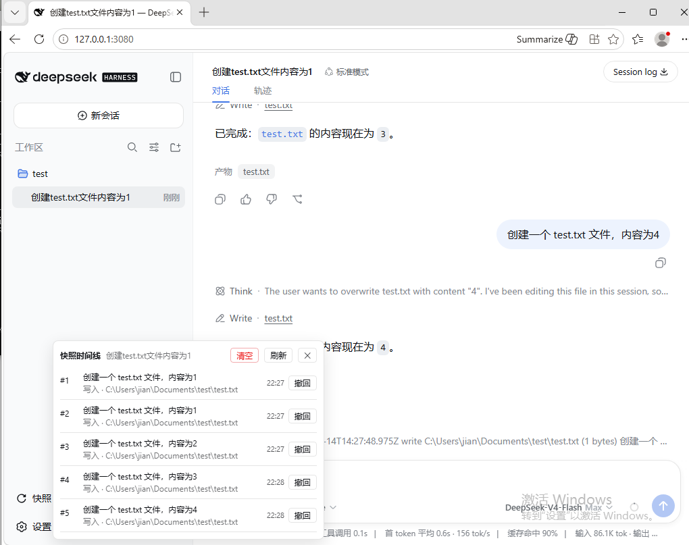Copy the user message 内容为4
This screenshot has height=545, width=689.
click(x=661, y=263)
